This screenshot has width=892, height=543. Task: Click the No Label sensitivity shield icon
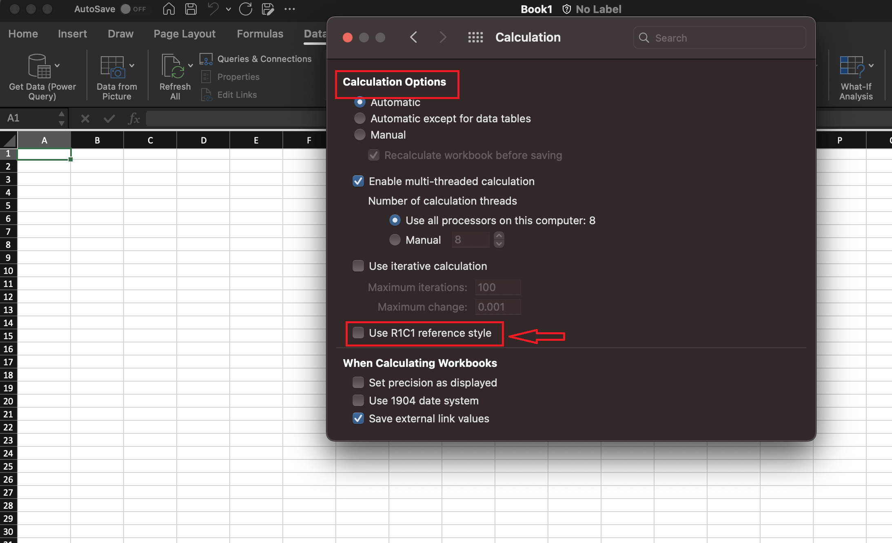[x=566, y=9]
